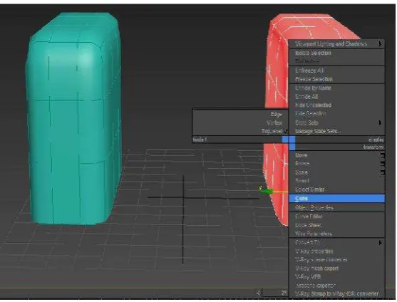Screen dimensions: 397x302
Task: Open Move transform settings box icon
Action: tap(382, 155)
